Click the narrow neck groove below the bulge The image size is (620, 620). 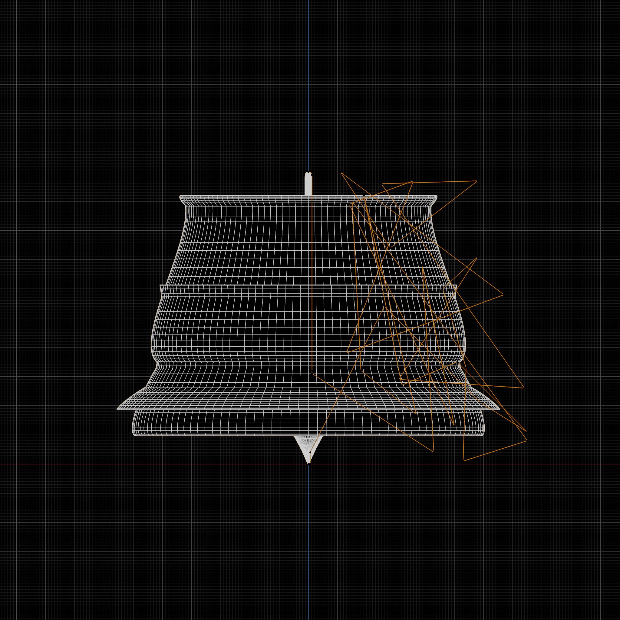(308, 364)
